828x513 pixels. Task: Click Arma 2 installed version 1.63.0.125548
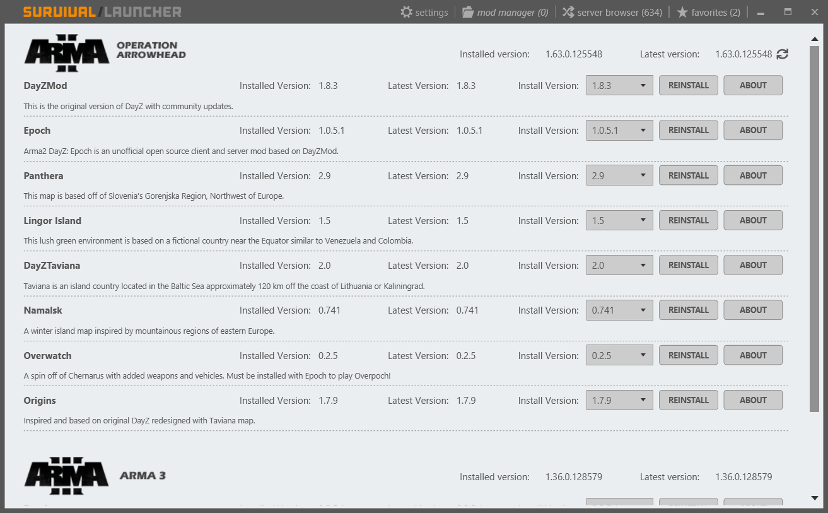574,54
